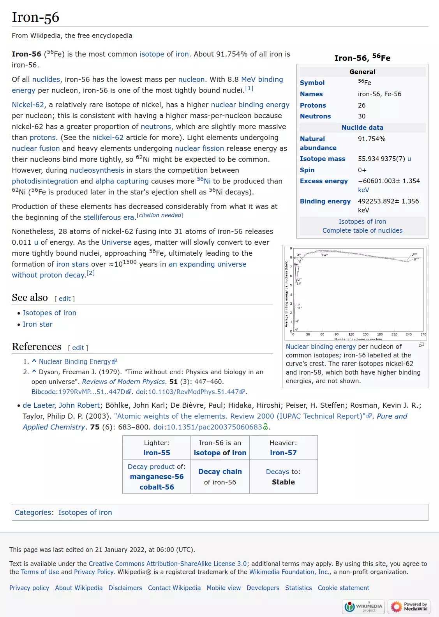This screenshot has height=617, width=439.
Task: Open the binding energy curve graph image
Action: pos(355,293)
